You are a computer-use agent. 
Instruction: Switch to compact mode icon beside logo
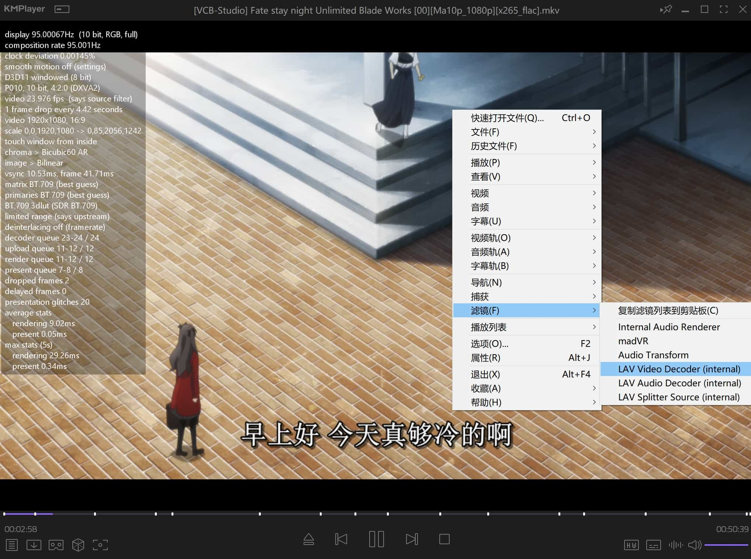[x=62, y=9]
